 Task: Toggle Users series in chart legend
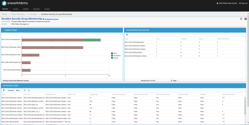coord(114,53)
